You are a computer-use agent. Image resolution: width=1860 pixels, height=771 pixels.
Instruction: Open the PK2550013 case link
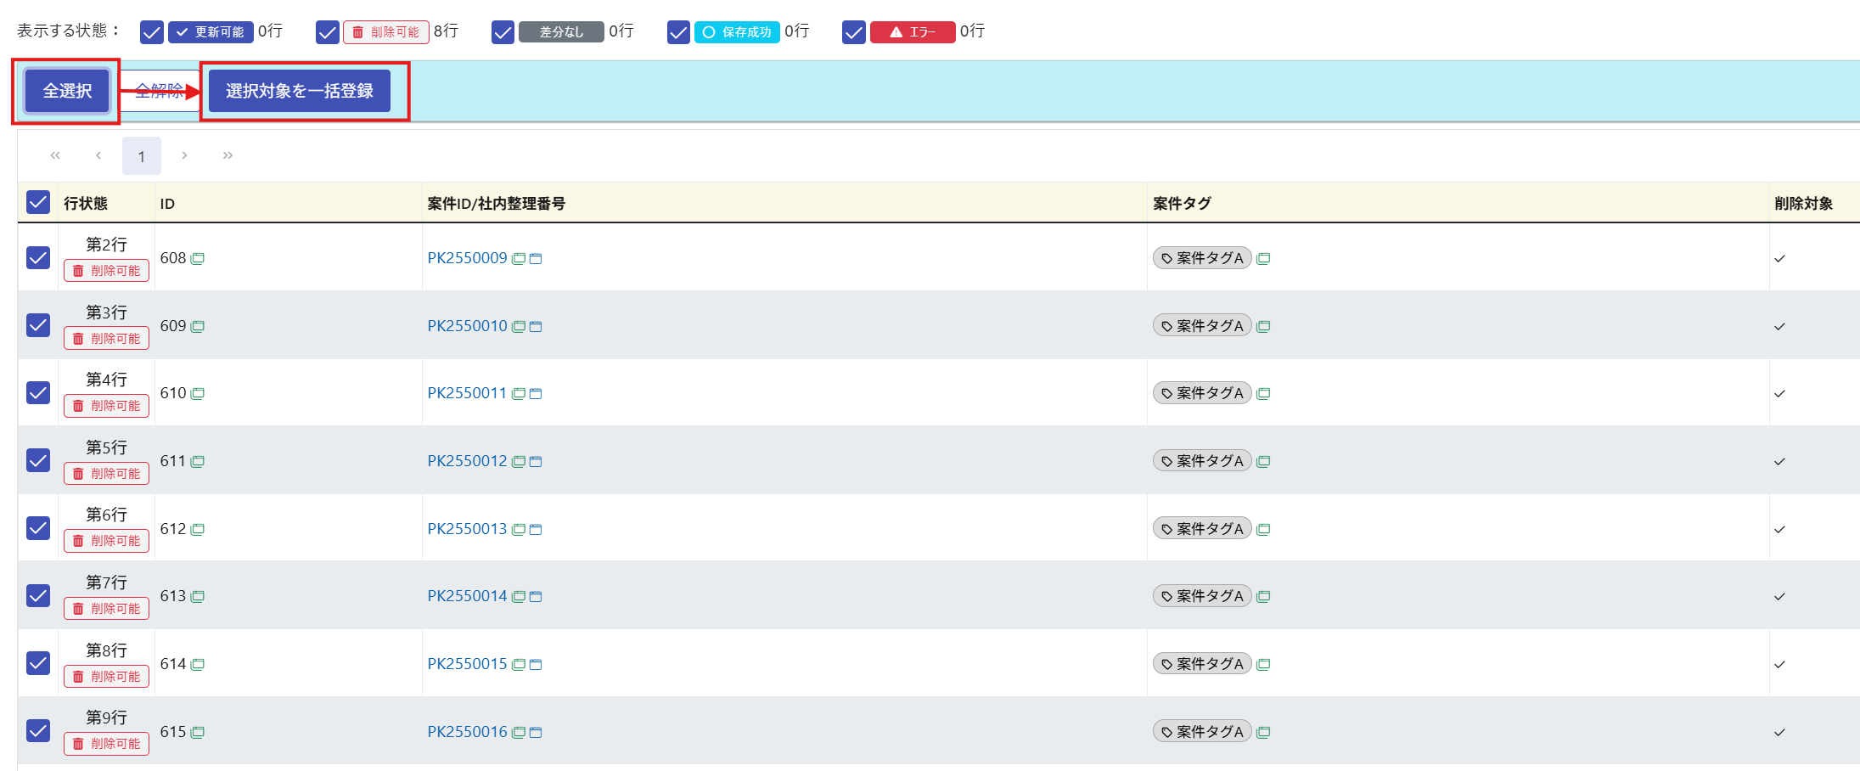(x=467, y=529)
